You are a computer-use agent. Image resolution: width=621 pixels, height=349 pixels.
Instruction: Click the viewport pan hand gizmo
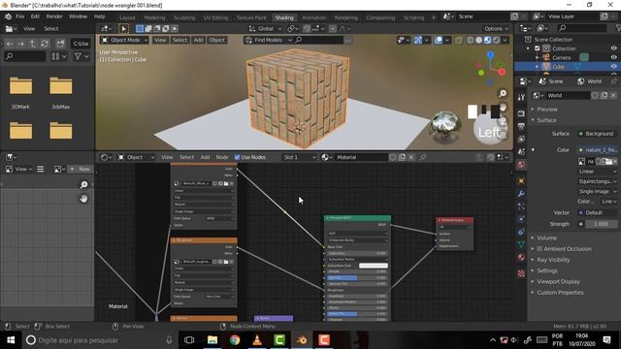coord(503,108)
